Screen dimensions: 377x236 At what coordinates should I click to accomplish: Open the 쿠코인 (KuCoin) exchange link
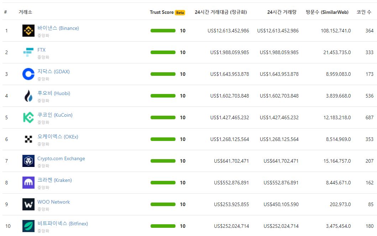click(55, 115)
